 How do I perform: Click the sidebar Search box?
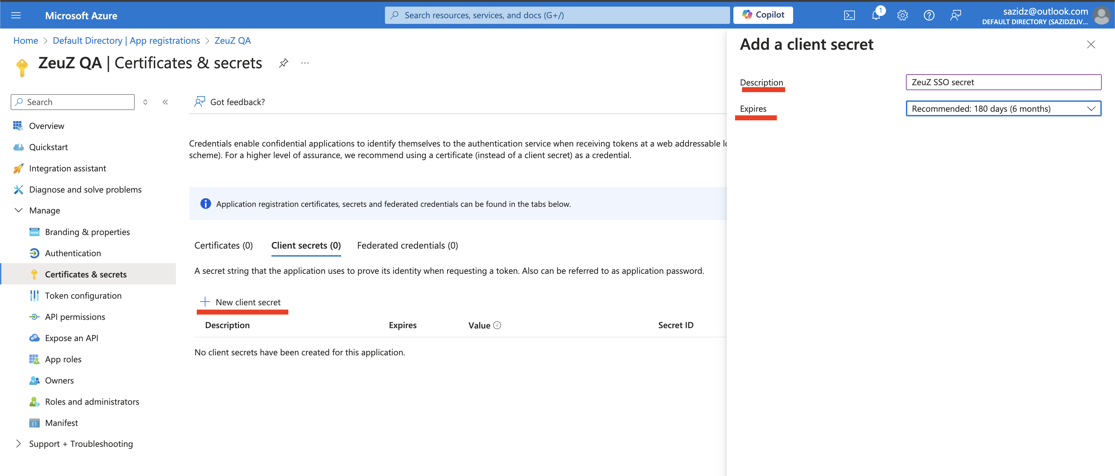tap(73, 102)
